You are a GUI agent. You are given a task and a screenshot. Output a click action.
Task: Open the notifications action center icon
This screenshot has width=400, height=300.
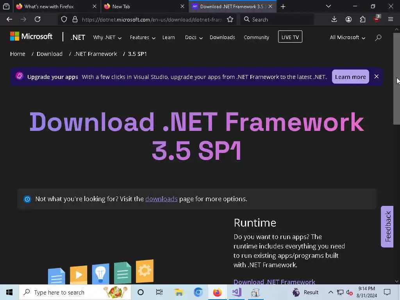pos(387,292)
